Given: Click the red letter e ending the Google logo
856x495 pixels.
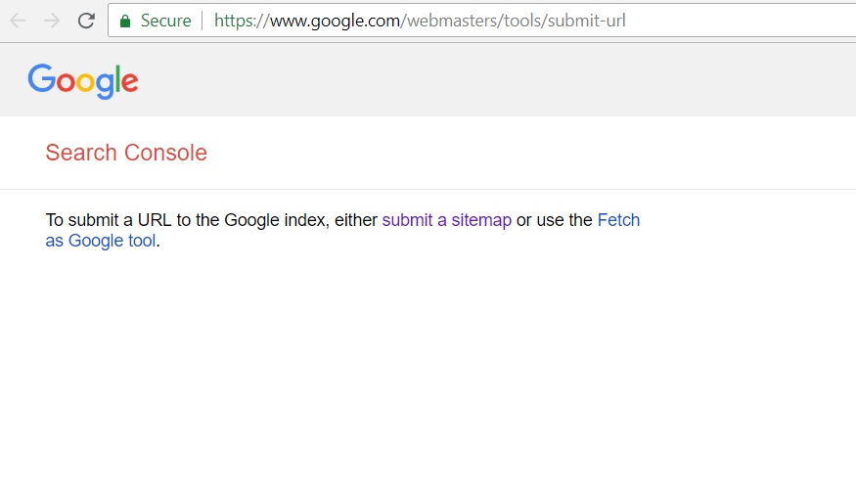Looking at the screenshot, I should 130,82.
